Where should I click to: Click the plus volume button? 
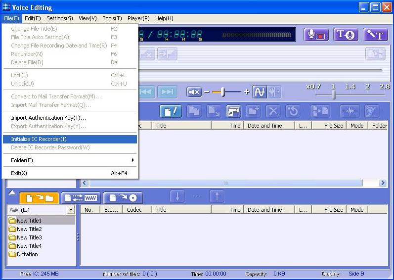click(247, 92)
